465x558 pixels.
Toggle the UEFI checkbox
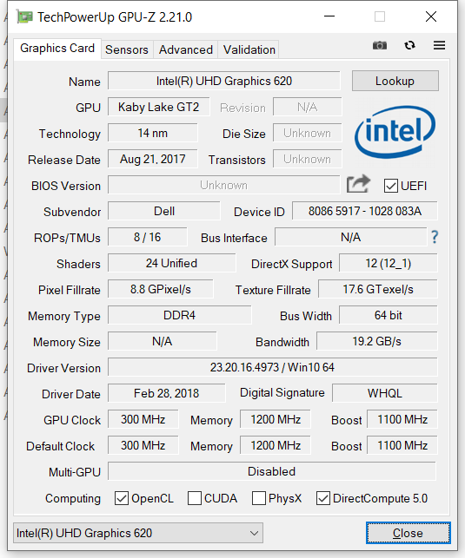(x=391, y=186)
